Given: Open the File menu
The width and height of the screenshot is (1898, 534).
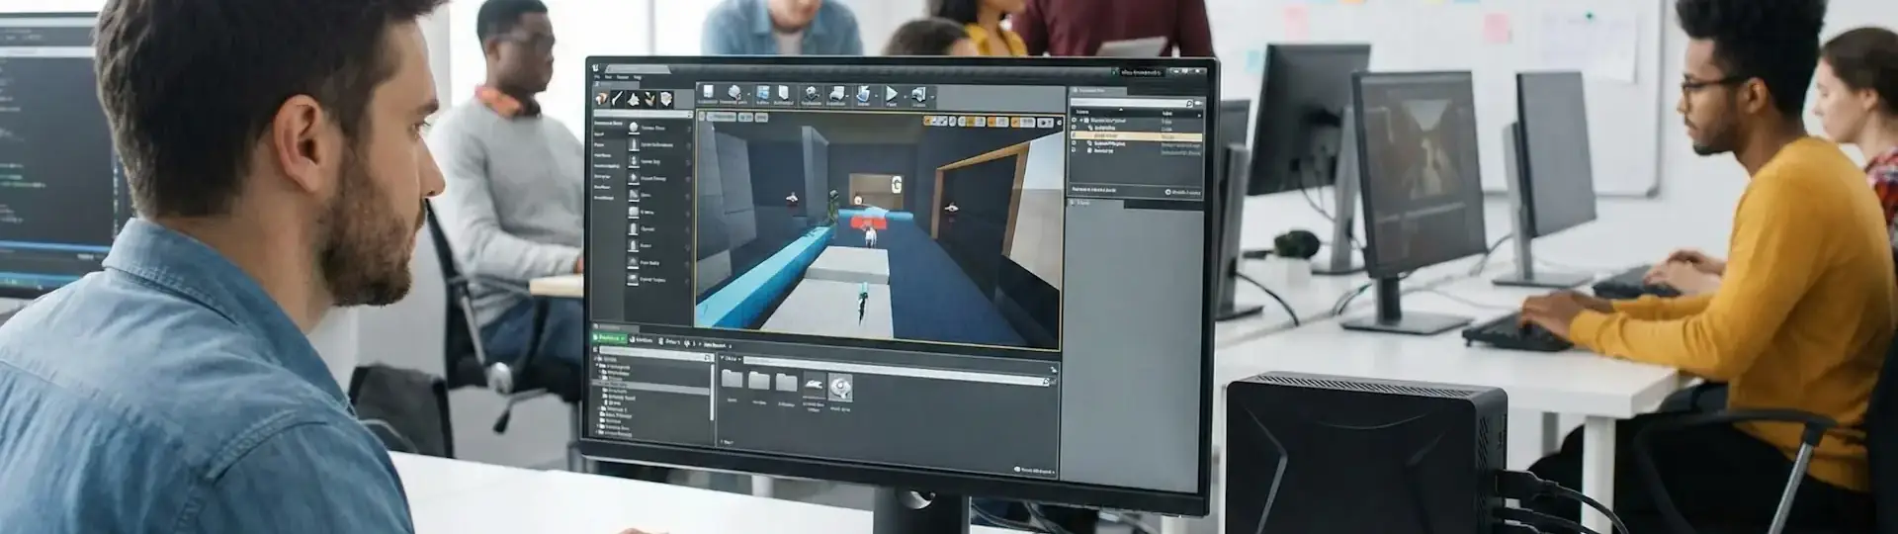Looking at the screenshot, I should click(596, 77).
